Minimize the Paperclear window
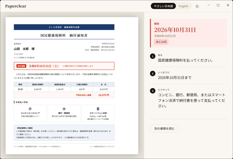This screenshot has width=233, height=159. pyautogui.click(x=209, y=5)
